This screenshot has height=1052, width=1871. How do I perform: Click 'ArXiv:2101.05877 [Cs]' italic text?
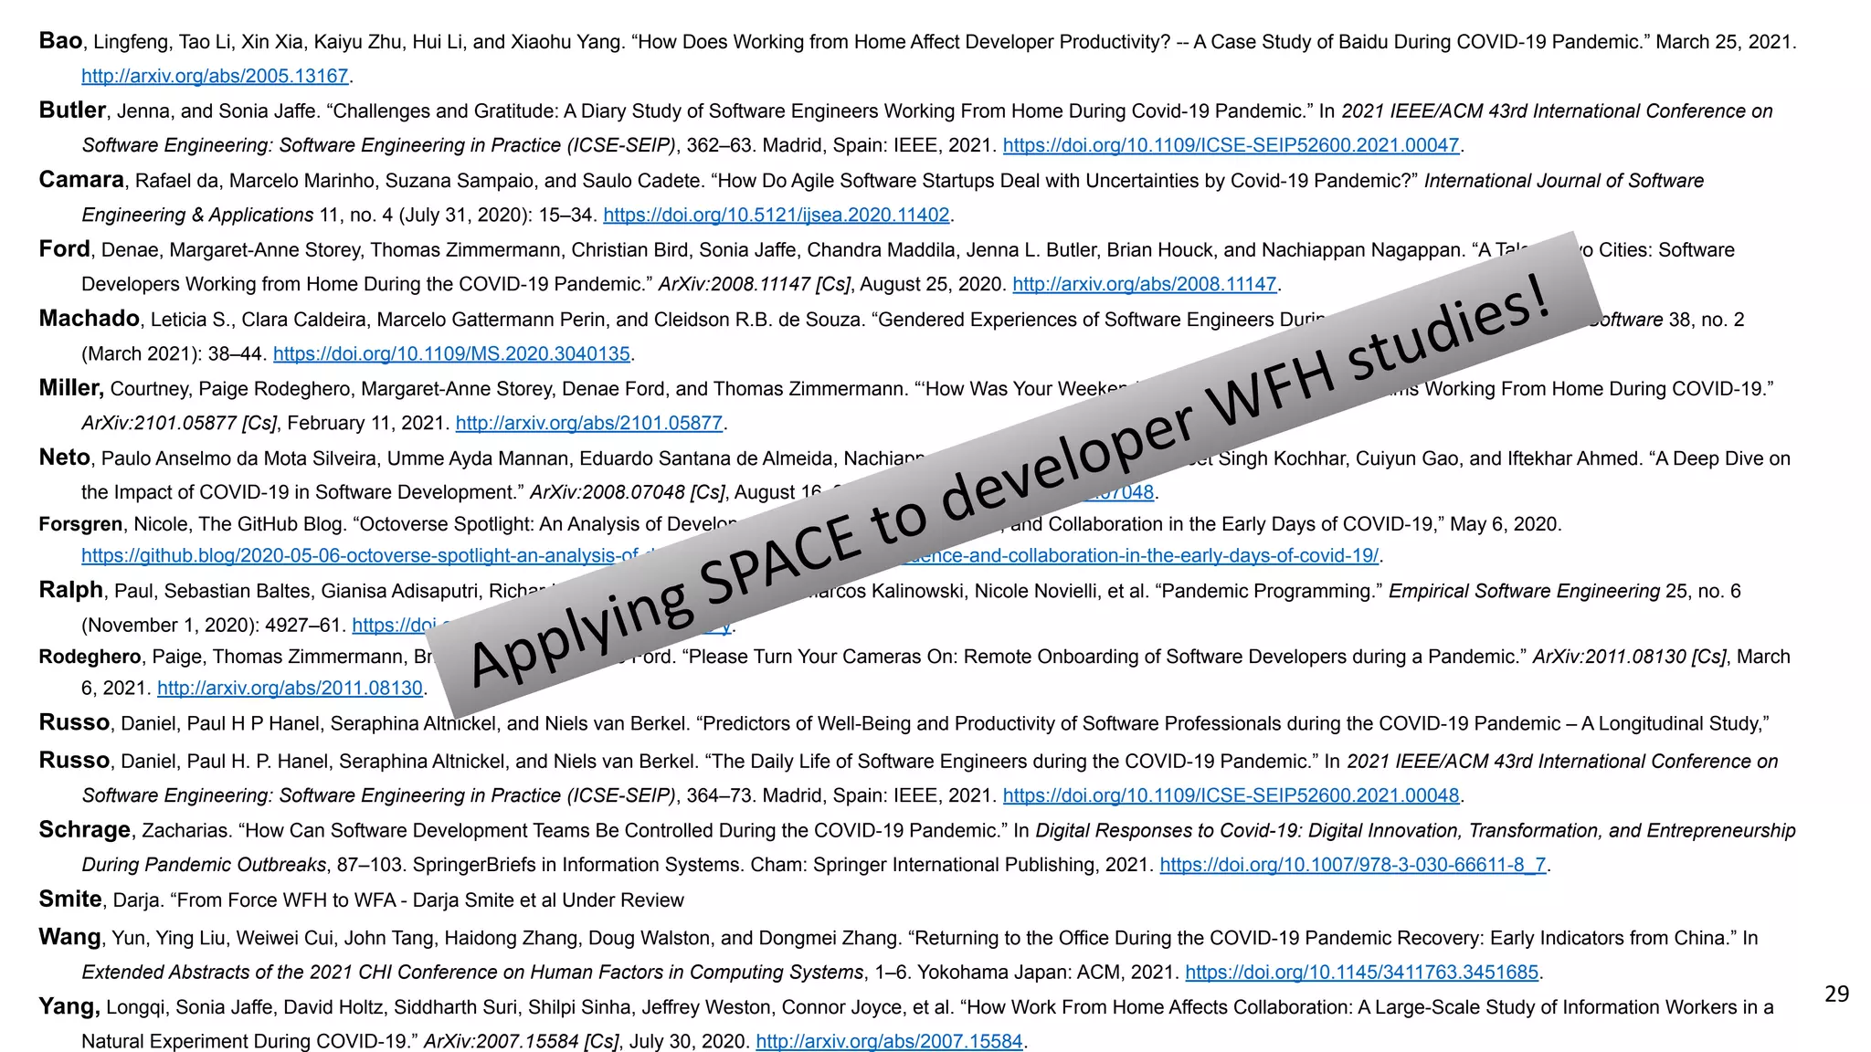point(179,423)
